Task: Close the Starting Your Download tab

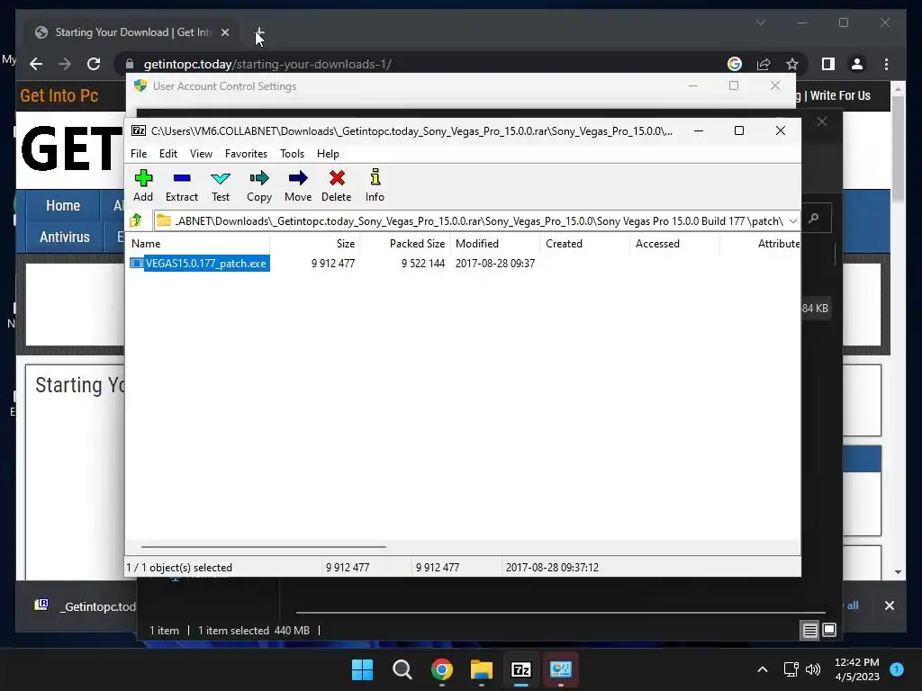Action: (x=224, y=32)
